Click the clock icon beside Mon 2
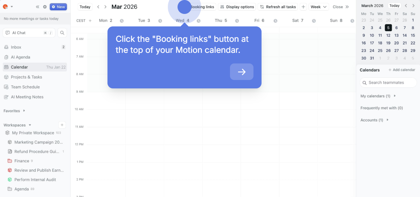 tap(122, 21)
